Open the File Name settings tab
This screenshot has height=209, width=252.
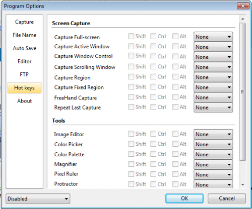(x=24, y=35)
